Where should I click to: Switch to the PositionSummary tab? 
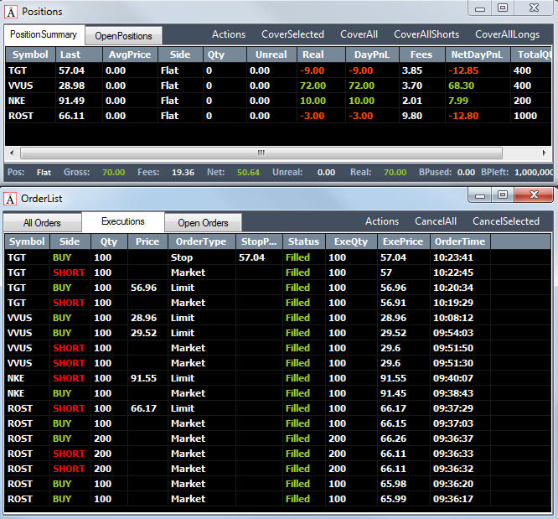[x=44, y=34]
